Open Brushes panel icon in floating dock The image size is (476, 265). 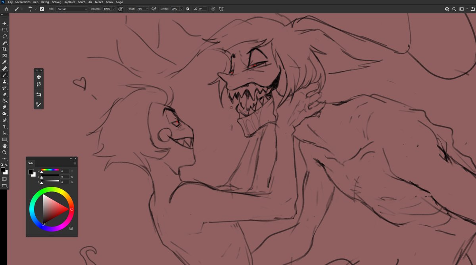click(38, 104)
